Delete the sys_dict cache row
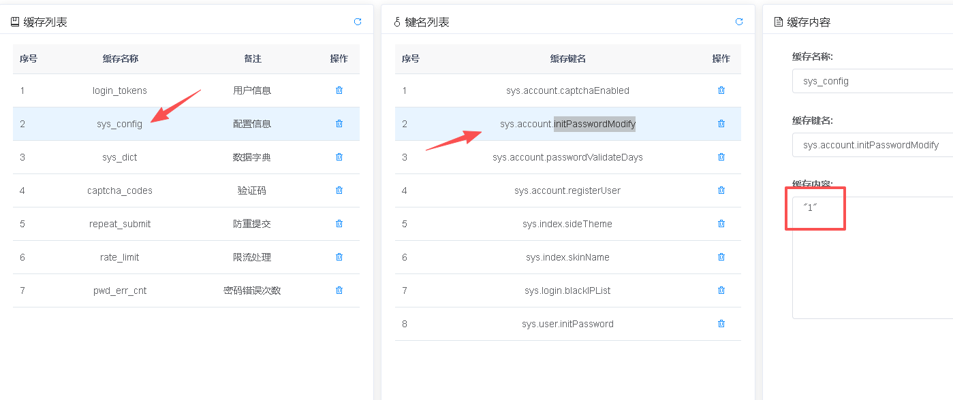 (339, 157)
